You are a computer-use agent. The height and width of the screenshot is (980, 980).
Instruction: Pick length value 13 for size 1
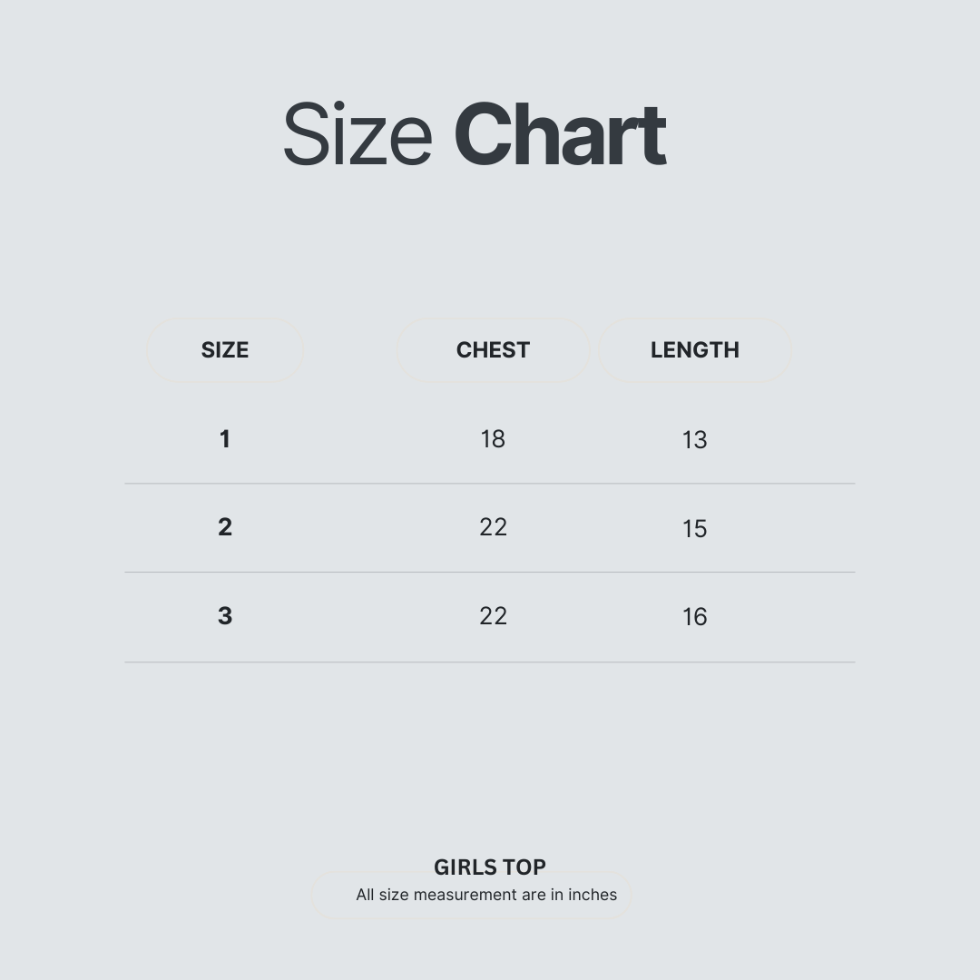click(x=694, y=440)
